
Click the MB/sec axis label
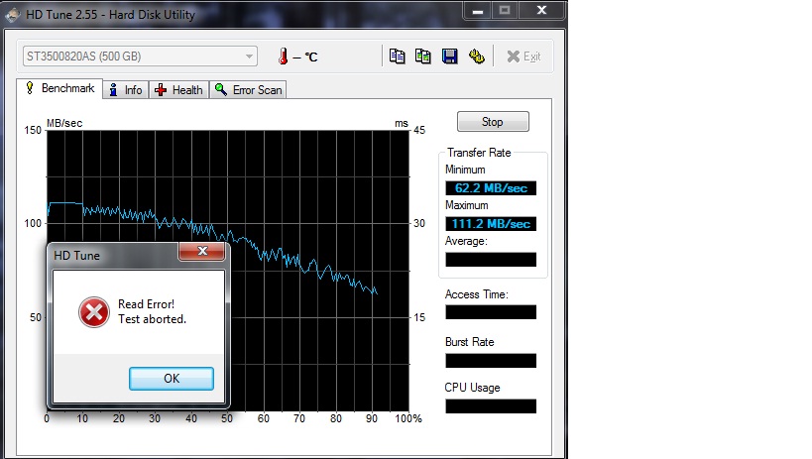click(64, 123)
